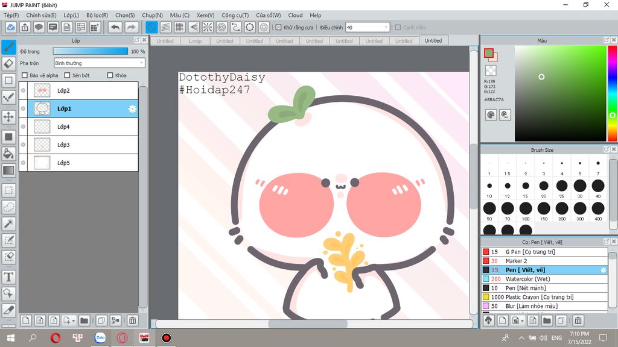Open snap settings gear icon
This screenshot has height=347, width=618.
pyautogui.click(x=264, y=27)
